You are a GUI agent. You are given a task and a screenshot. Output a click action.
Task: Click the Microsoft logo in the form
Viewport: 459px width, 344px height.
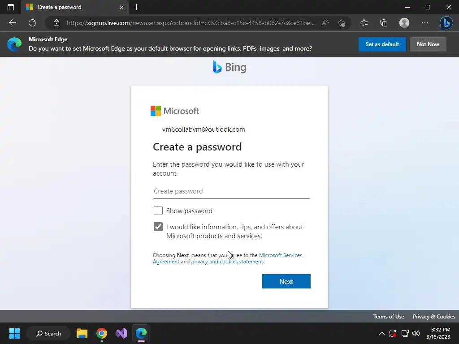tap(175, 111)
